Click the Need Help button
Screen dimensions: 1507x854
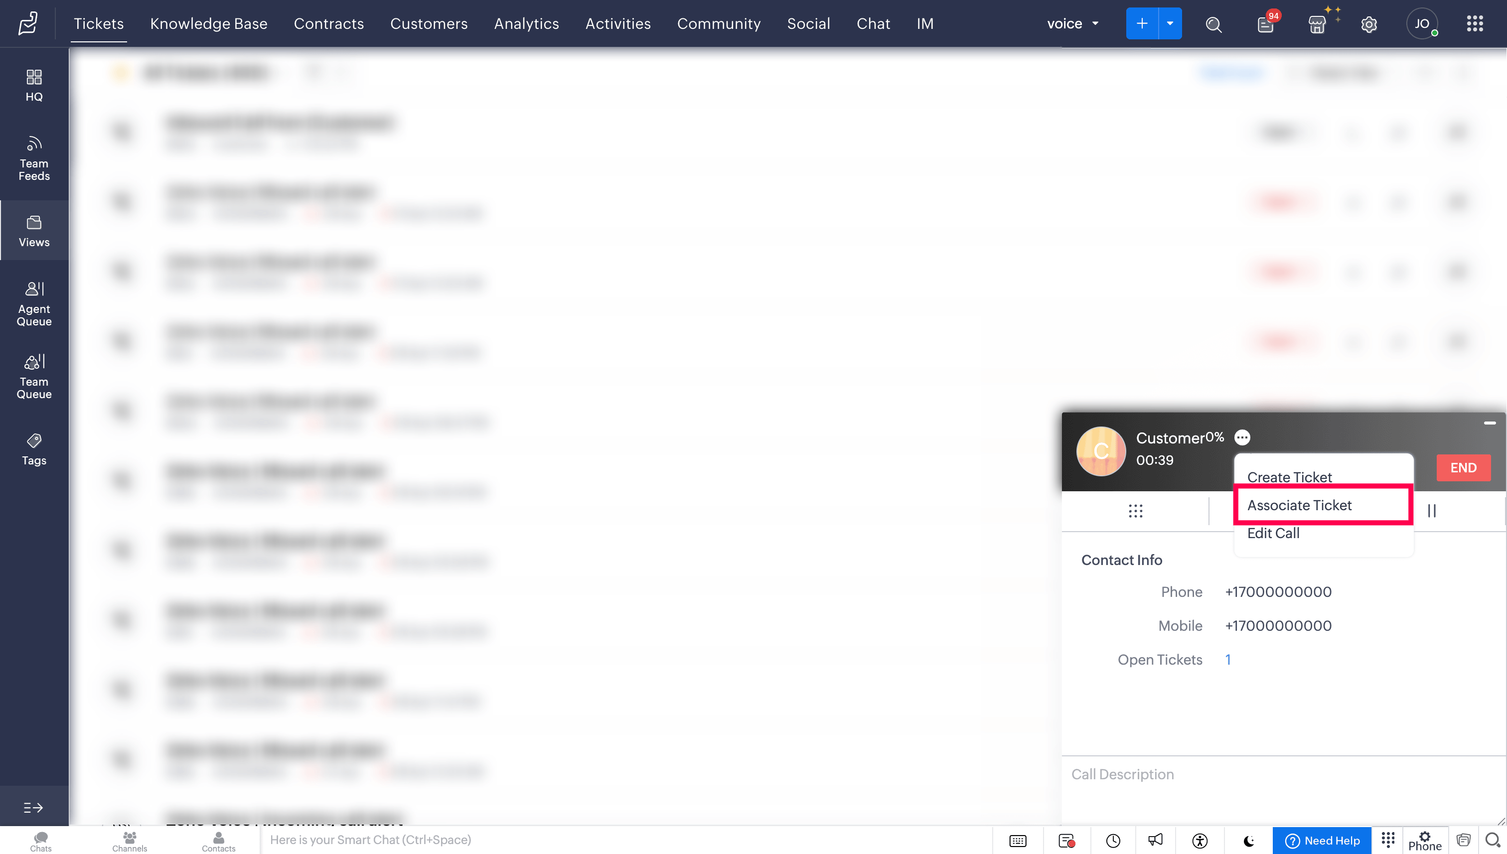point(1322,841)
